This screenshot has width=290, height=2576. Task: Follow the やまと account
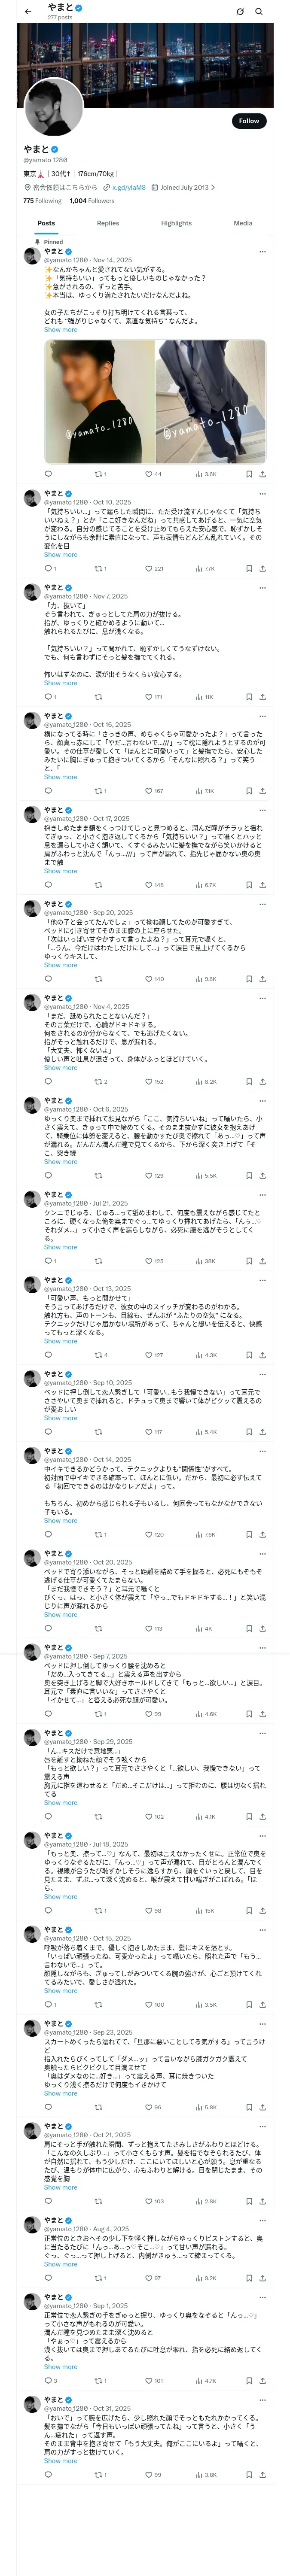click(249, 121)
